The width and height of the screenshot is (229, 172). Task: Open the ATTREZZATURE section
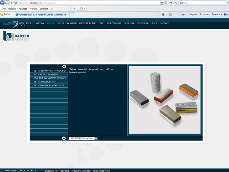click(x=114, y=23)
